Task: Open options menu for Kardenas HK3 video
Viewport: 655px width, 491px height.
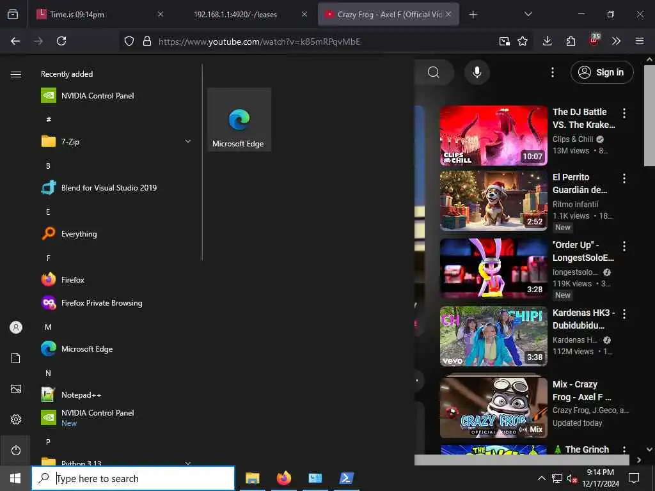Action: coord(624,314)
